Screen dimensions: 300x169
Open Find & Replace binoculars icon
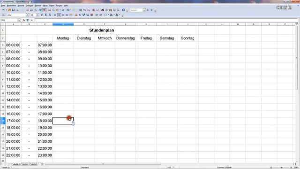(103, 10)
